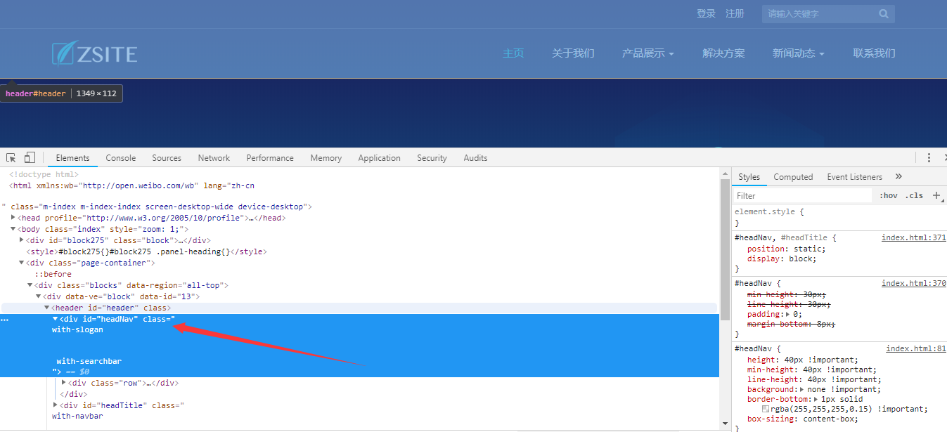This screenshot has width=947, height=432.
Task: Add new style rule with plus icon
Action: [936, 195]
